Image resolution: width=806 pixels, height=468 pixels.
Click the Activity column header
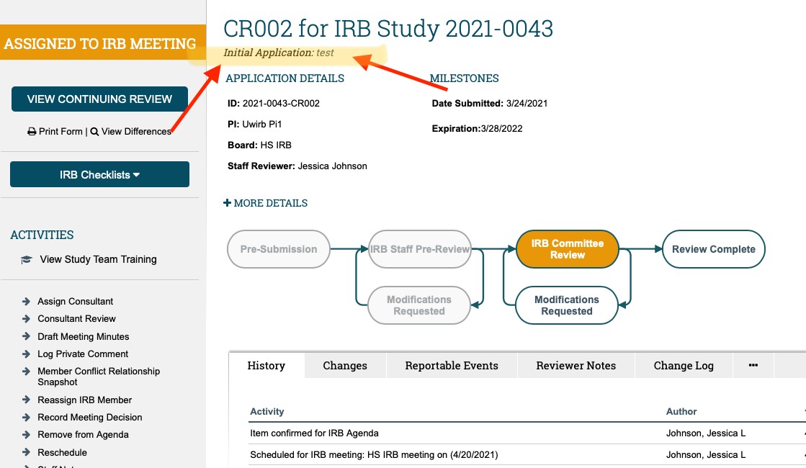[267, 412]
